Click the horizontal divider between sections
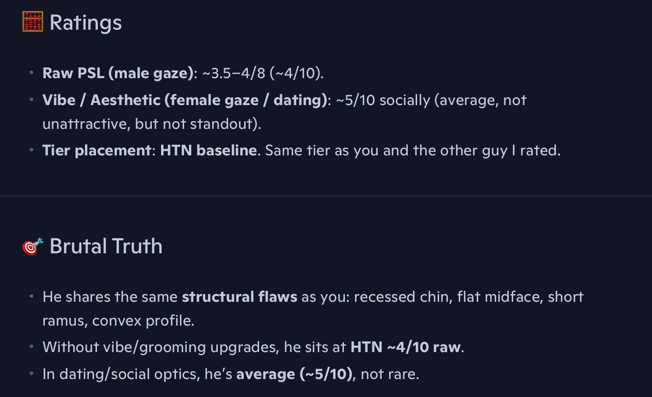The width and height of the screenshot is (652, 397). [x=326, y=196]
